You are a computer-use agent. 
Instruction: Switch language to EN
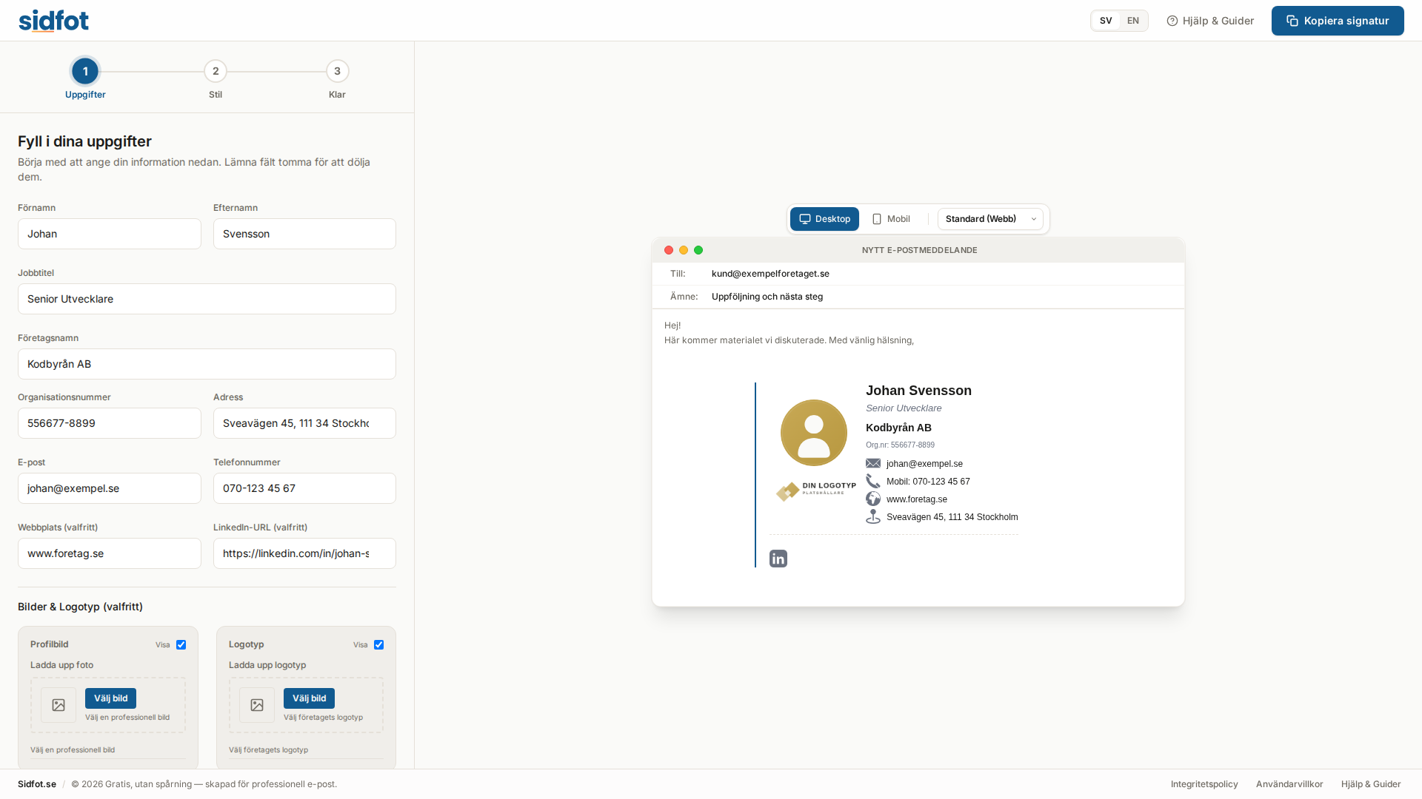point(1133,21)
